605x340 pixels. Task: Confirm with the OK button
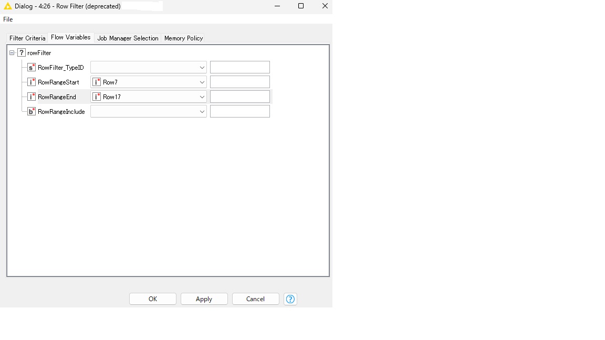pos(153,299)
